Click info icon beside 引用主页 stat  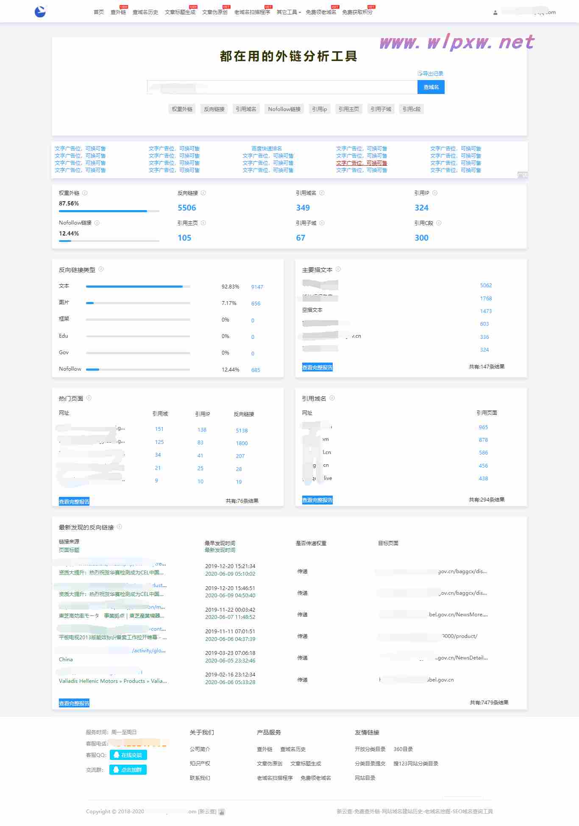203,223
